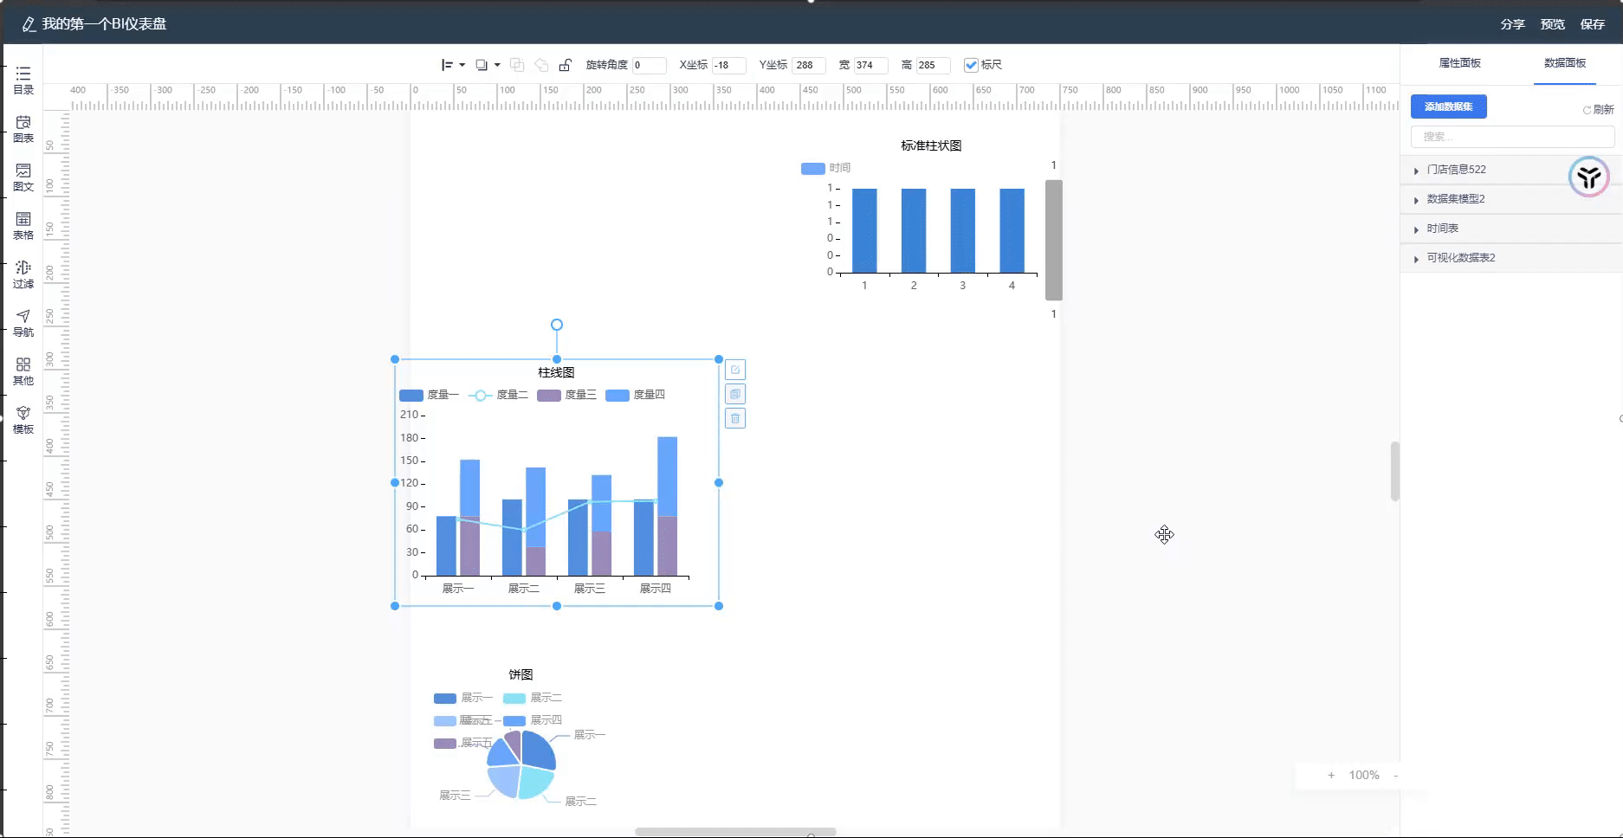Toggle the lock icon in toolbar
1623x838 pixels.
coord(565,65)
